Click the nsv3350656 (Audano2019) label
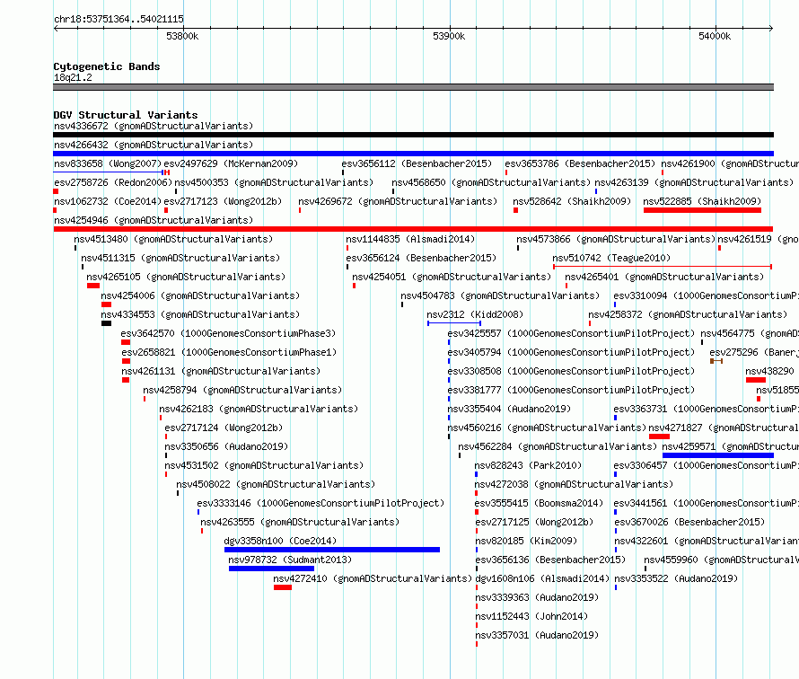The image size is (799, 679). point(226,446)
